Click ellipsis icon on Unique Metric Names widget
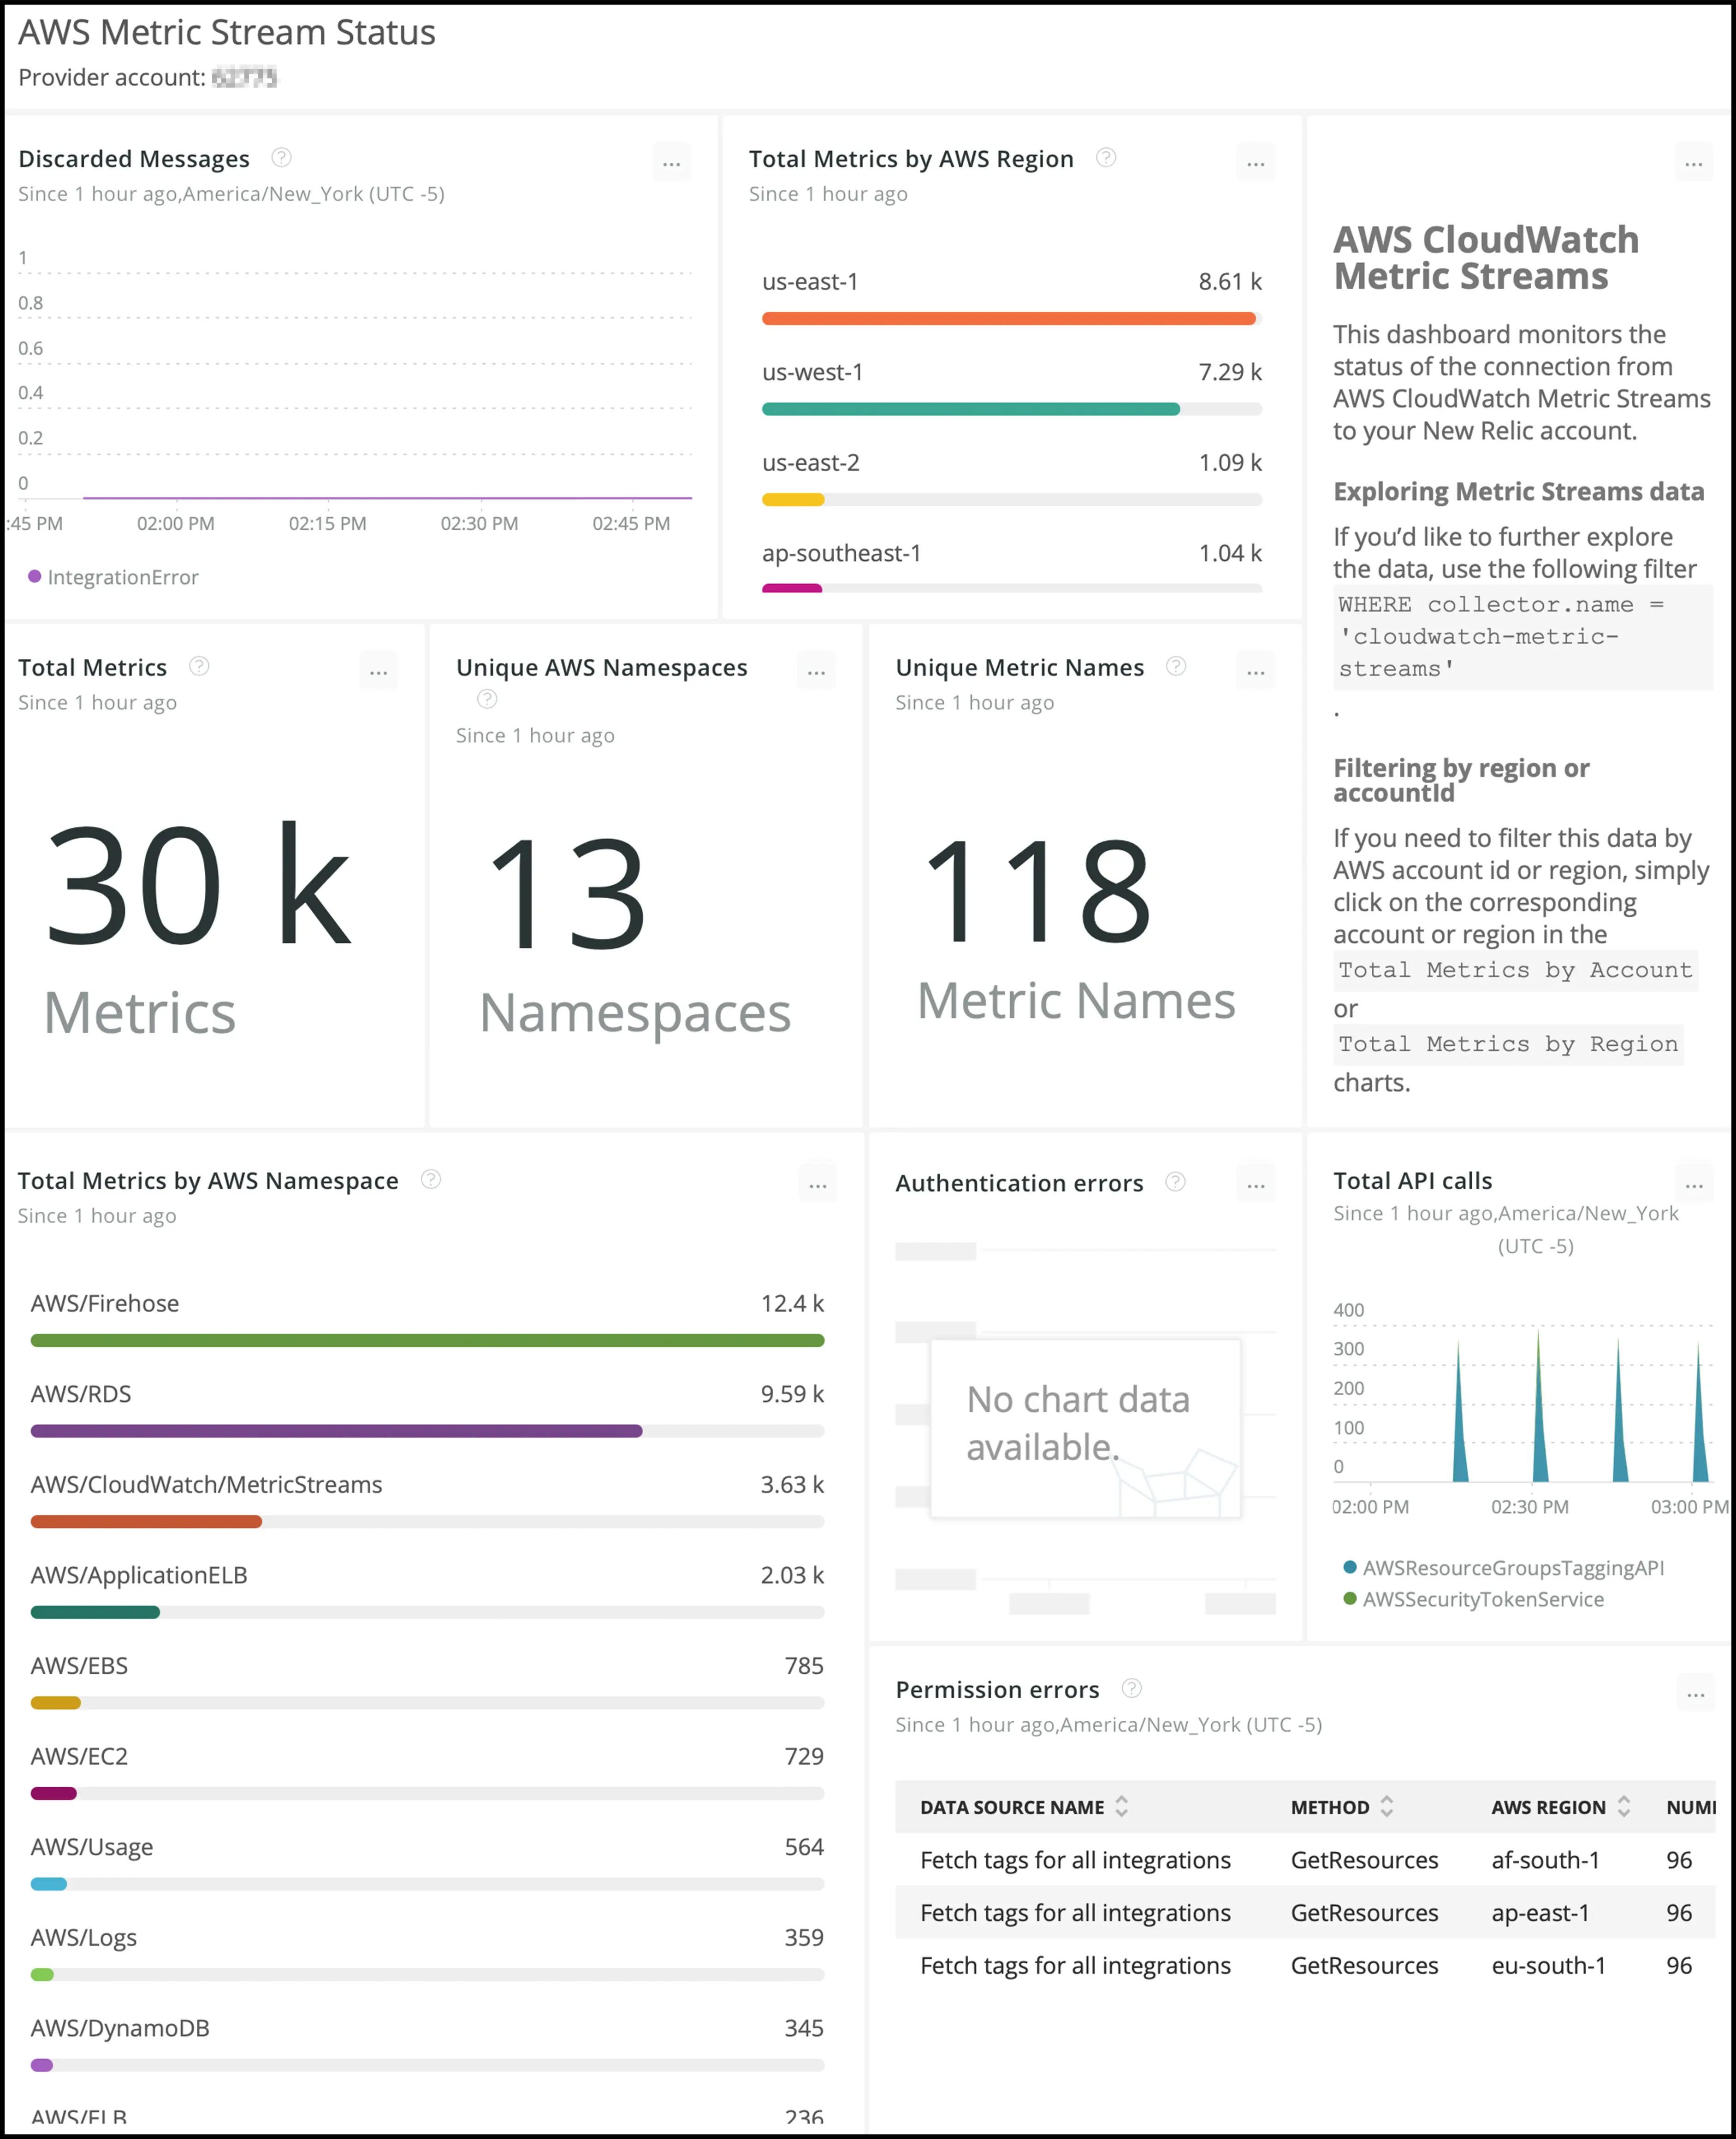This screenshot has width=1736, height=2139. coord(1256,670)
